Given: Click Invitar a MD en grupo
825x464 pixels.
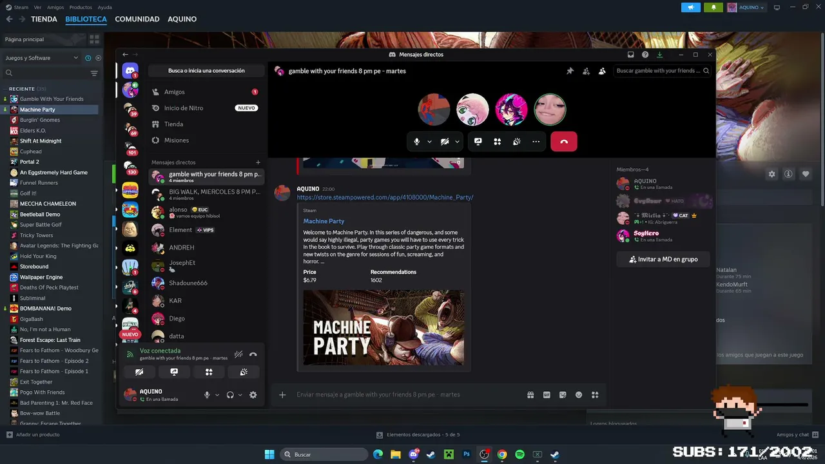Looking at the screenshot, I should 664,259.
